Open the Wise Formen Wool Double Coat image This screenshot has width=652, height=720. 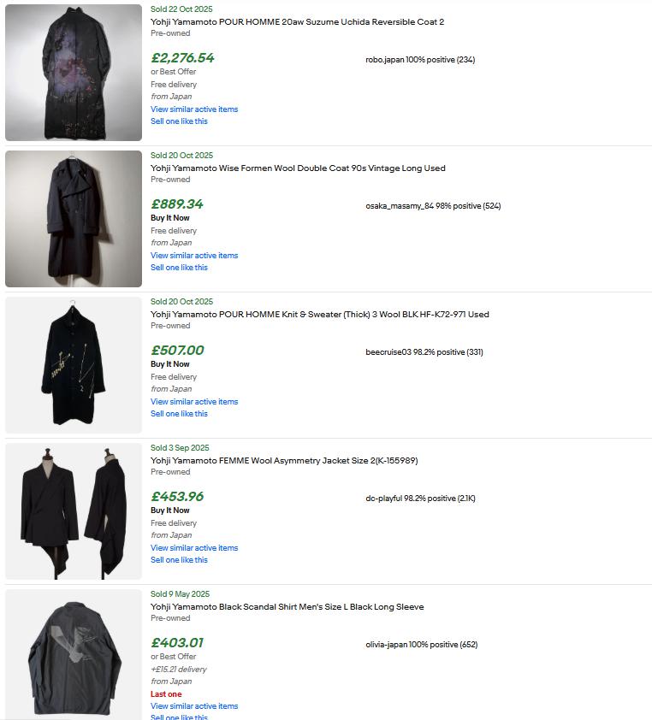(74, 219)
